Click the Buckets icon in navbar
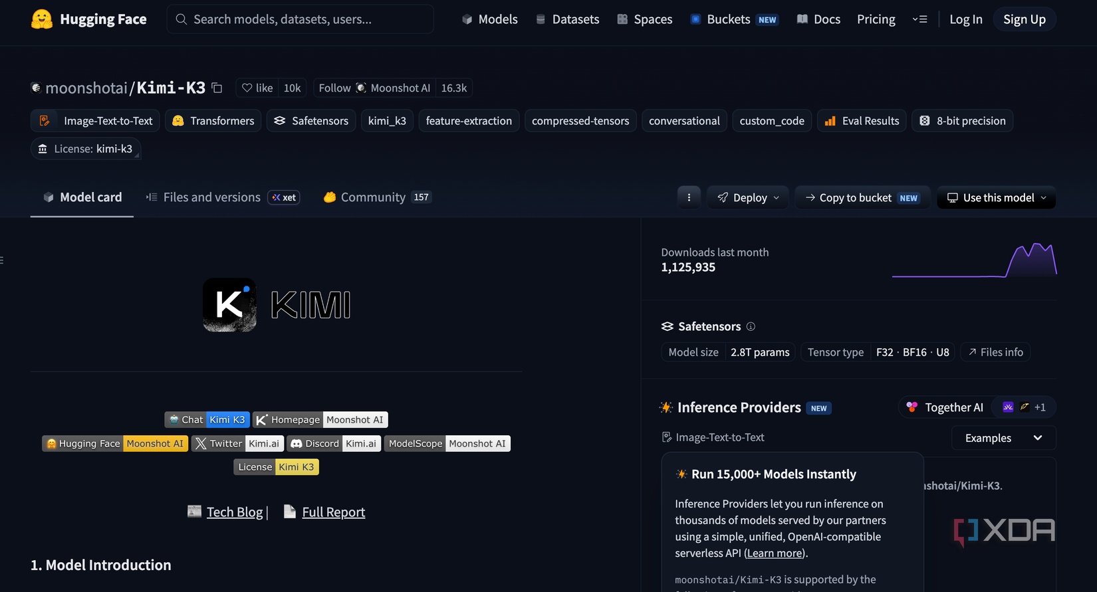The width and height of the screenshot is (1097, 592). pyautogui.click(x=695, y=19)
